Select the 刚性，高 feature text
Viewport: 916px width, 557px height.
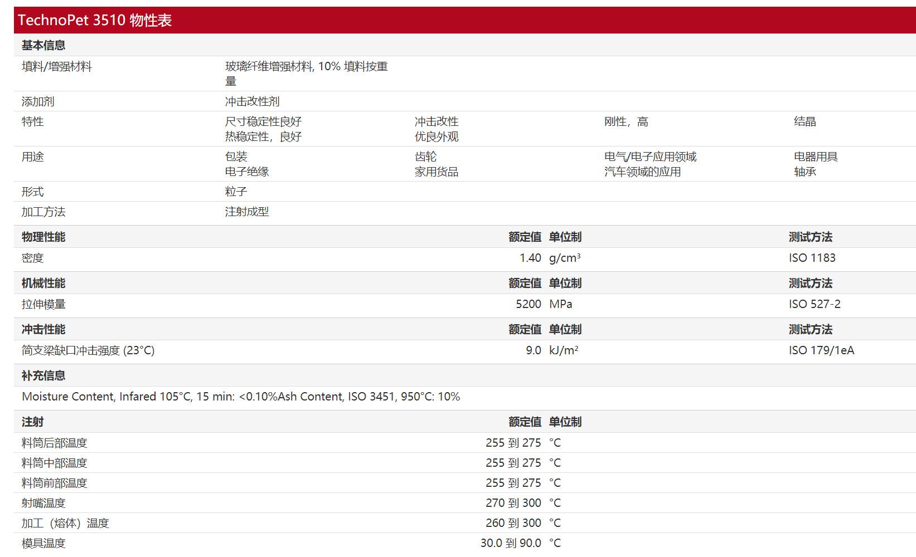(626, 121)
